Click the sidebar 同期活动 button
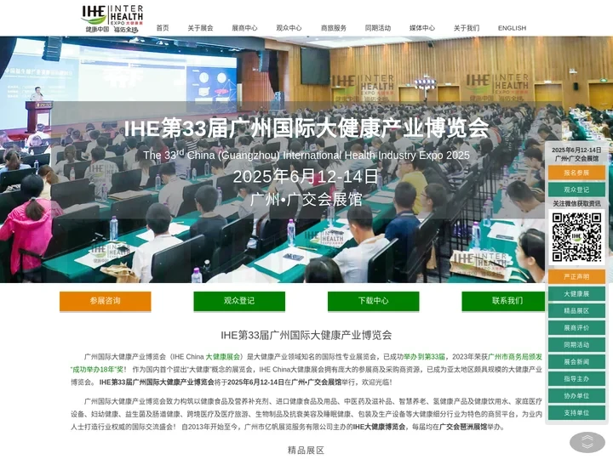 point(576,344)
